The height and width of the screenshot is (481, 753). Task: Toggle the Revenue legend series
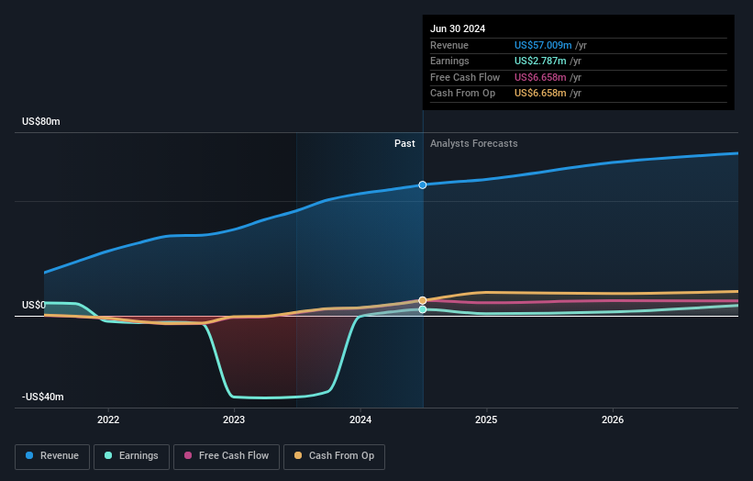click(52, 456)
